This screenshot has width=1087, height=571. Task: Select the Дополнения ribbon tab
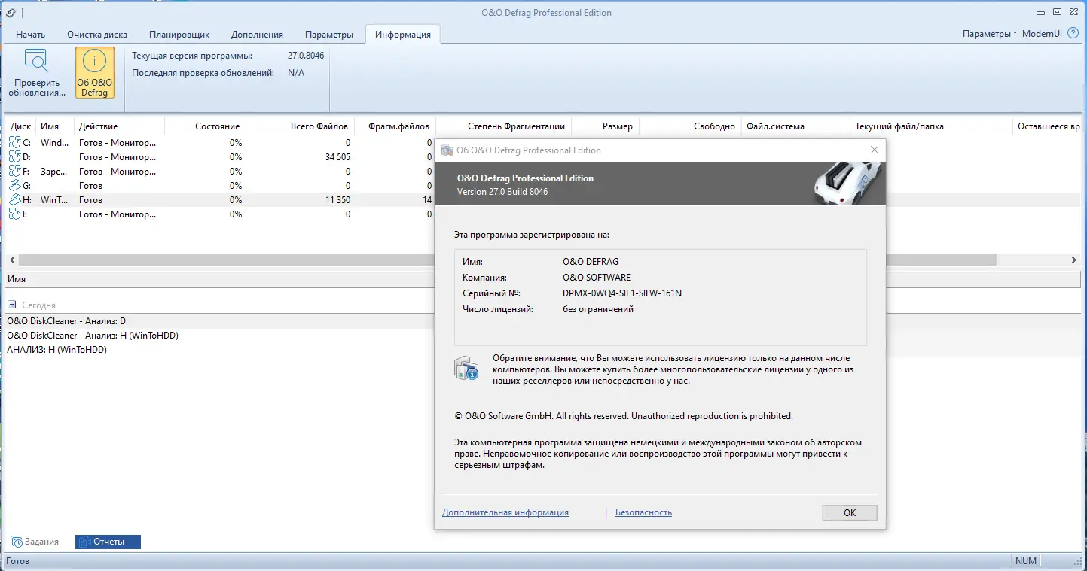coord(258,35)
